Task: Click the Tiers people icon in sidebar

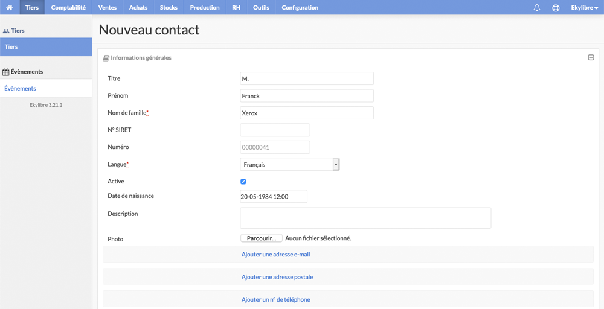Action: 6,31
